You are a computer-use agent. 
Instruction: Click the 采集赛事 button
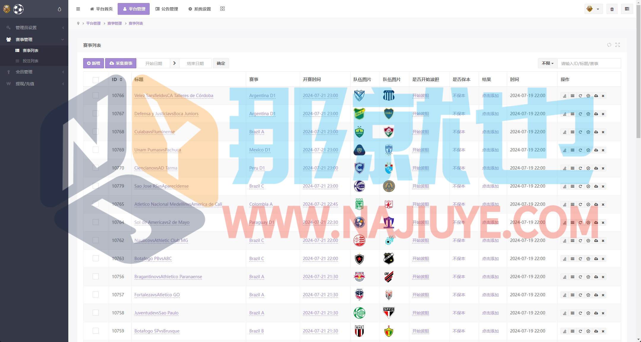click(121, 63)
